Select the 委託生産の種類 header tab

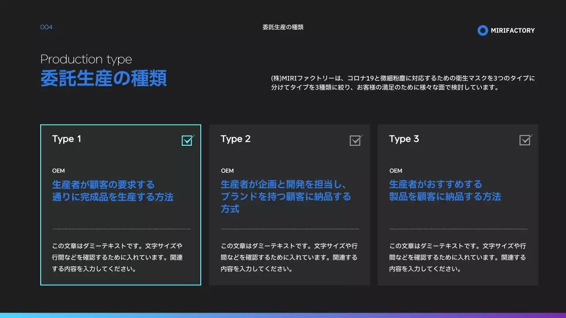283,27
